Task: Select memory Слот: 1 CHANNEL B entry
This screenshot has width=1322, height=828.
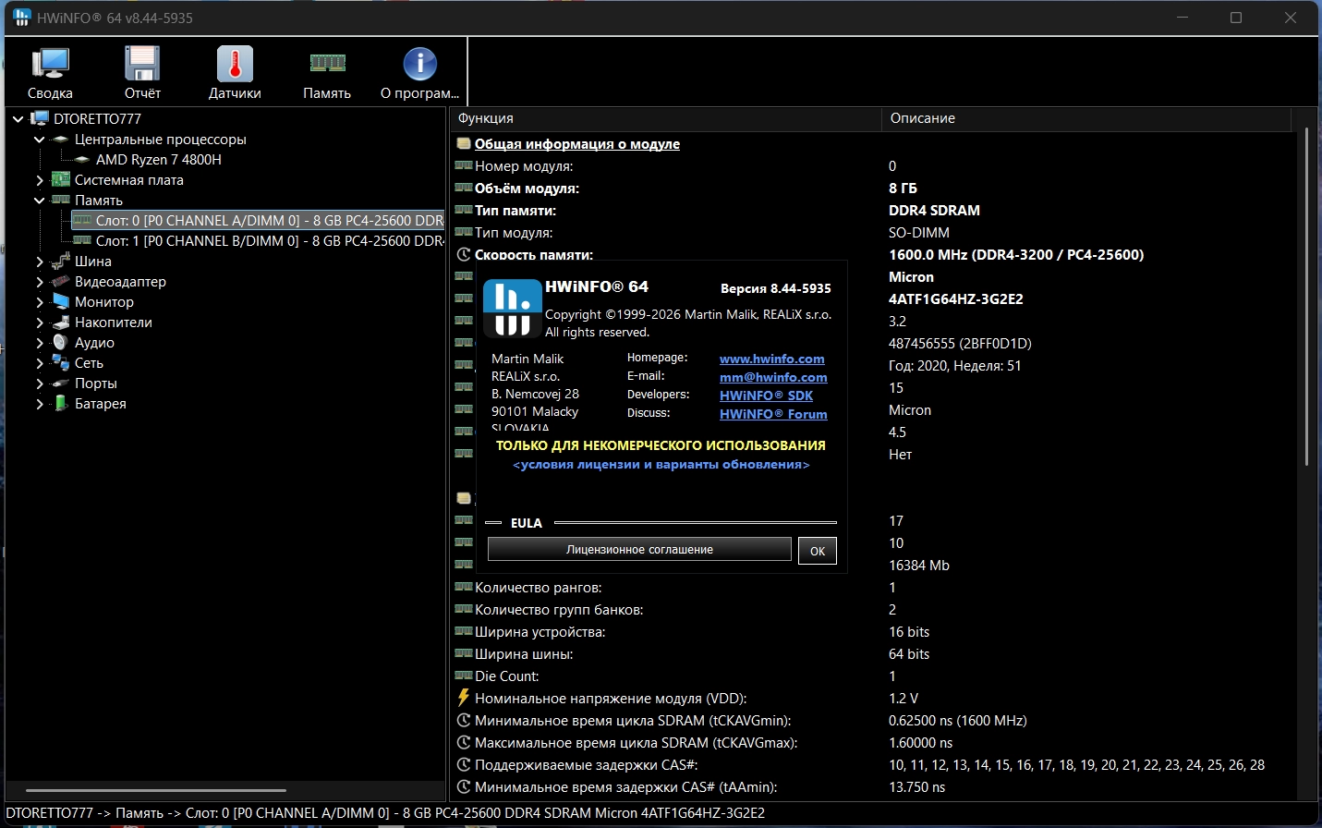Action: point(268,241)
